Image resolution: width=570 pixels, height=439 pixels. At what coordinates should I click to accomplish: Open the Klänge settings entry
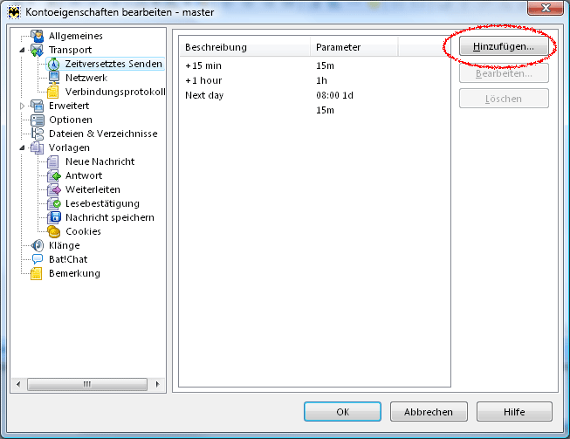pyautogui.click(x=65, y=245)
